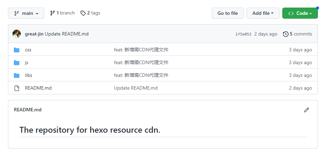The height and width of the screenshot is (152, 320).
Task: Open the great-jin author profile link
Action: tap(34, 34)
